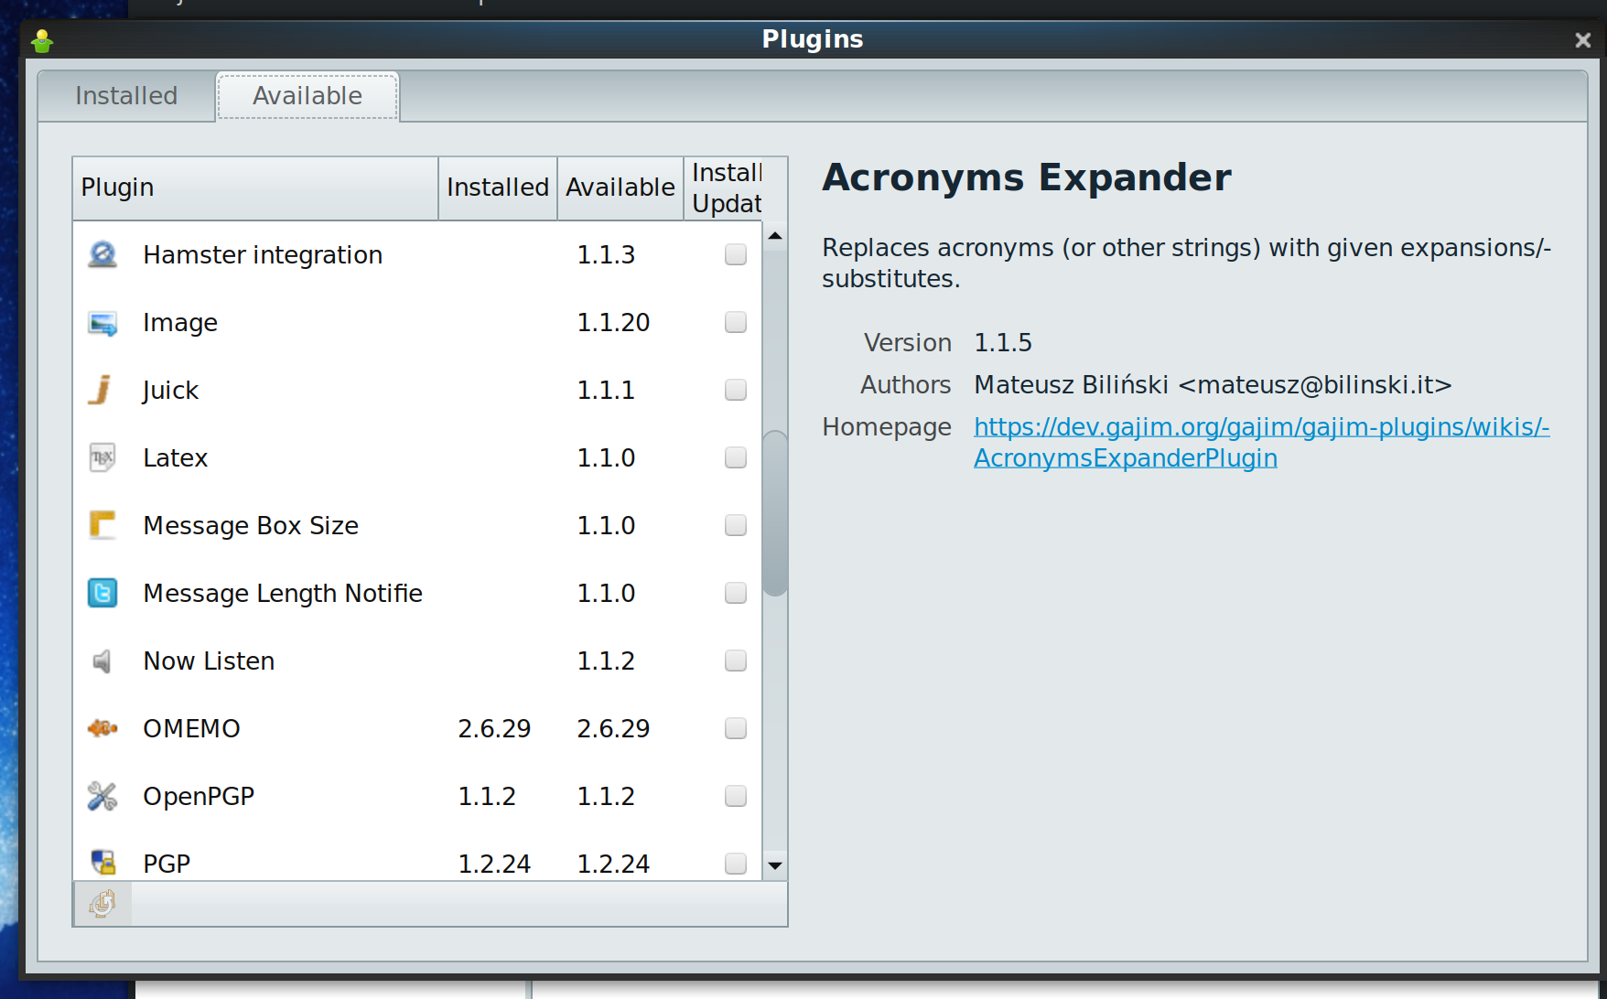
Task: Click the author Mateusz Biliński text
Action: coord(1213,385)
